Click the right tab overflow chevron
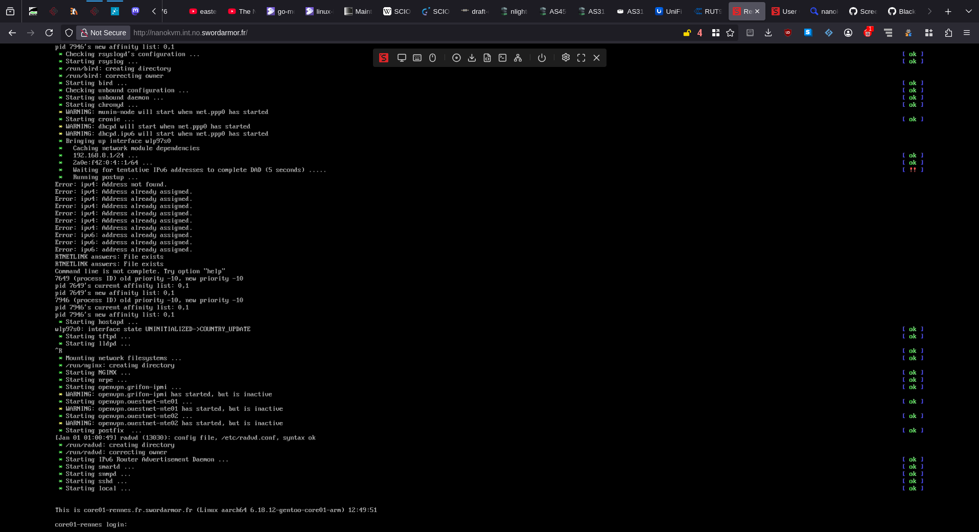Viewport: 979px width, 532px height. click(x=930, y=11)
